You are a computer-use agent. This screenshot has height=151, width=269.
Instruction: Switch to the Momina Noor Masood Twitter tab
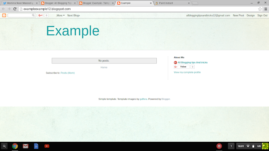[x=20, y=3]
